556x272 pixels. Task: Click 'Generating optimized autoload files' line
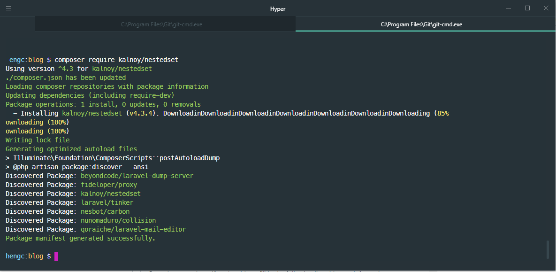(71, 149)
